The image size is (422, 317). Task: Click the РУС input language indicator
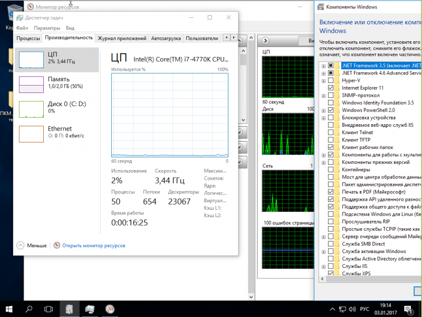[365, 309]
